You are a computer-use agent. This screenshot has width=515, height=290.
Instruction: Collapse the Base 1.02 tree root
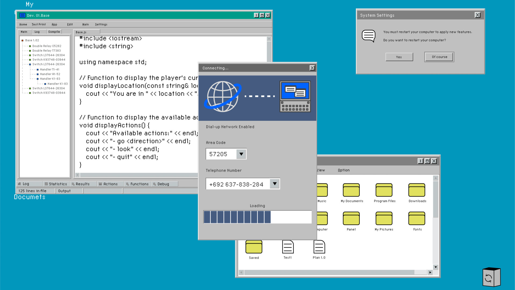coord(23,41)
